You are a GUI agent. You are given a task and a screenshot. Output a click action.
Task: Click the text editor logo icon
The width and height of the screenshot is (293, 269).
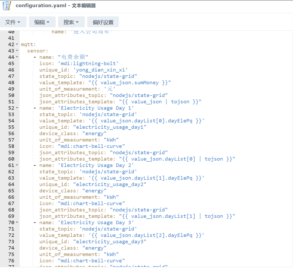coord(7,6)
